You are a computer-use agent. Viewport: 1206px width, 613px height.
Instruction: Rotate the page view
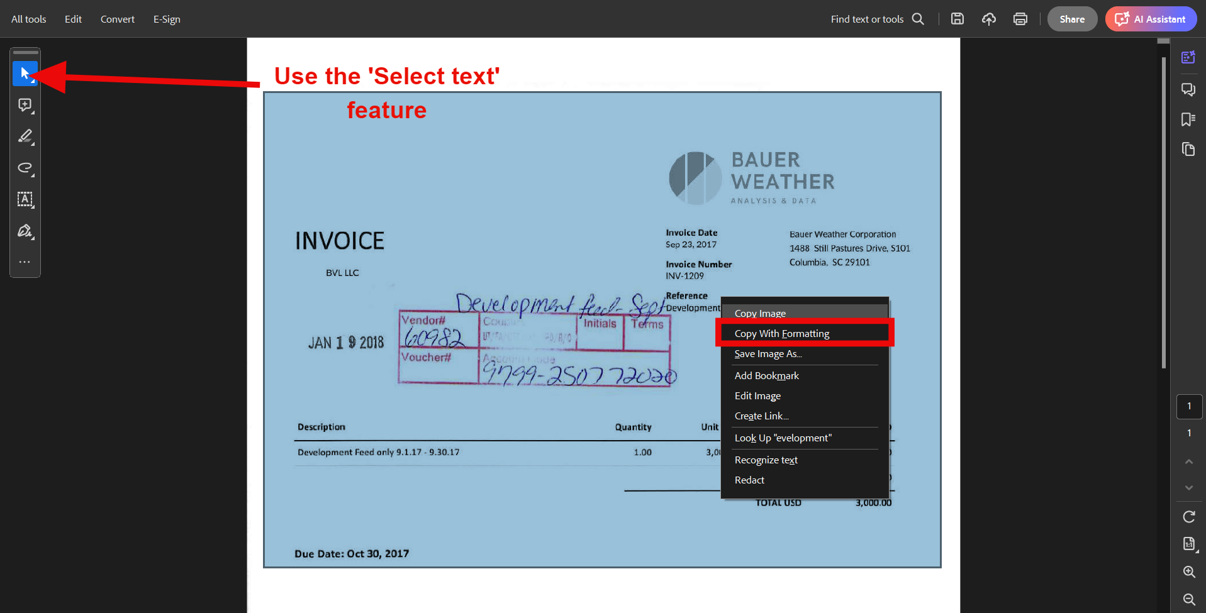coord(1189,516)
